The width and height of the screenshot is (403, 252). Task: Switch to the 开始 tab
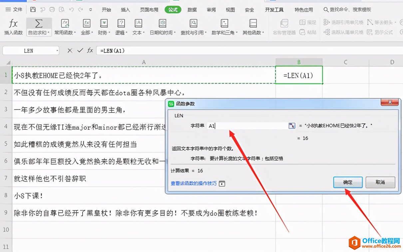pyautogui.click(x=106, y=10)
